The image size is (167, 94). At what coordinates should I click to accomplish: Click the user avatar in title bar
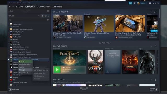(x=139, y=3)
